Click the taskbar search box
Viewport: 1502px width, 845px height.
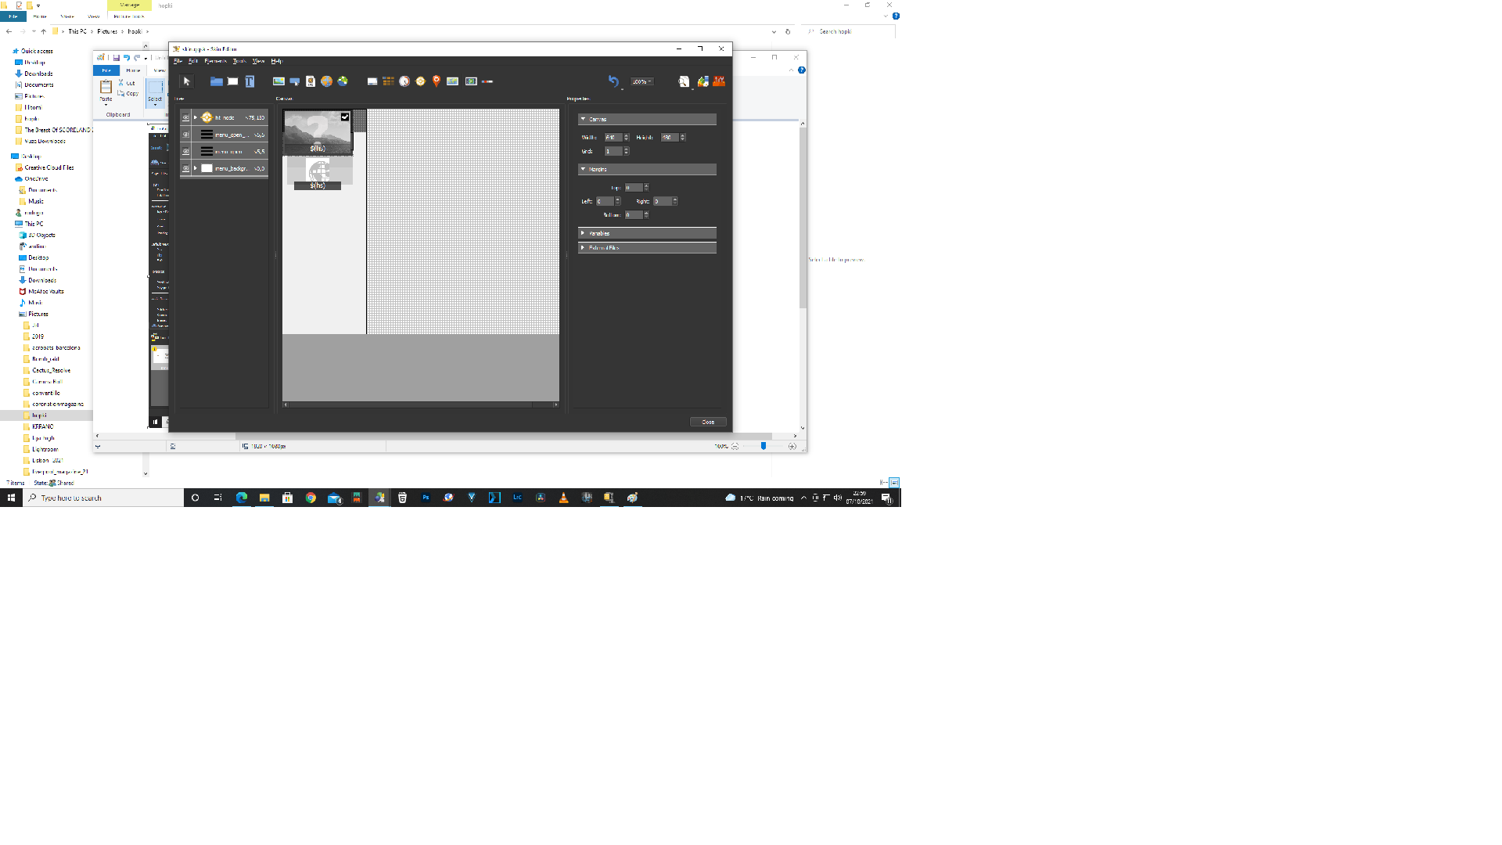click(x=103, y=498)
